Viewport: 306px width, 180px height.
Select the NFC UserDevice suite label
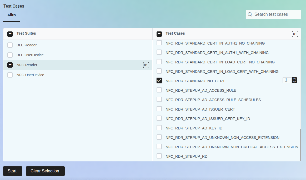[x=30, y=75]
